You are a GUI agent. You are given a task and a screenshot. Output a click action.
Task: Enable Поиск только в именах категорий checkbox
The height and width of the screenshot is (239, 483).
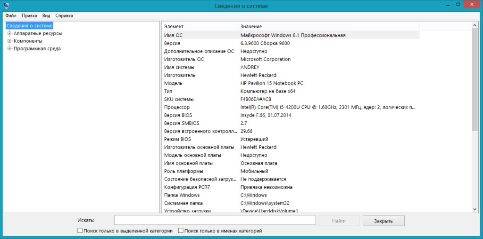pos(181,231)
